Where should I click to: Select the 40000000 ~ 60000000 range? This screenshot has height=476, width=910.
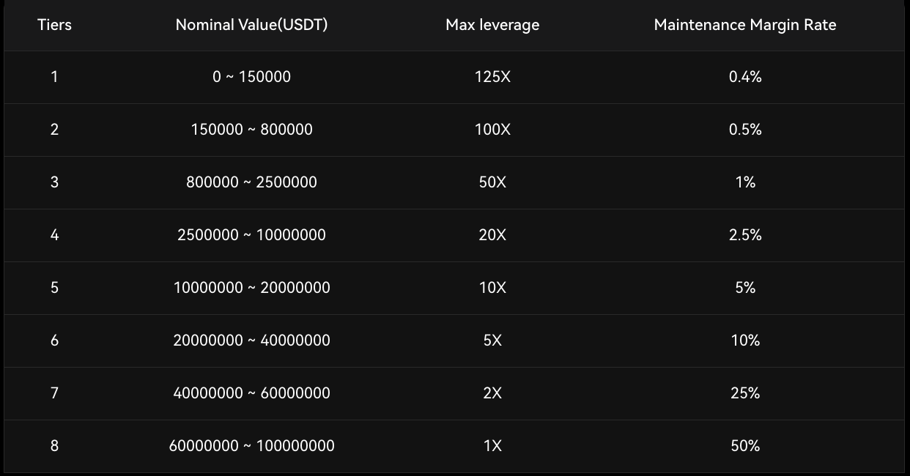[251, 393]
